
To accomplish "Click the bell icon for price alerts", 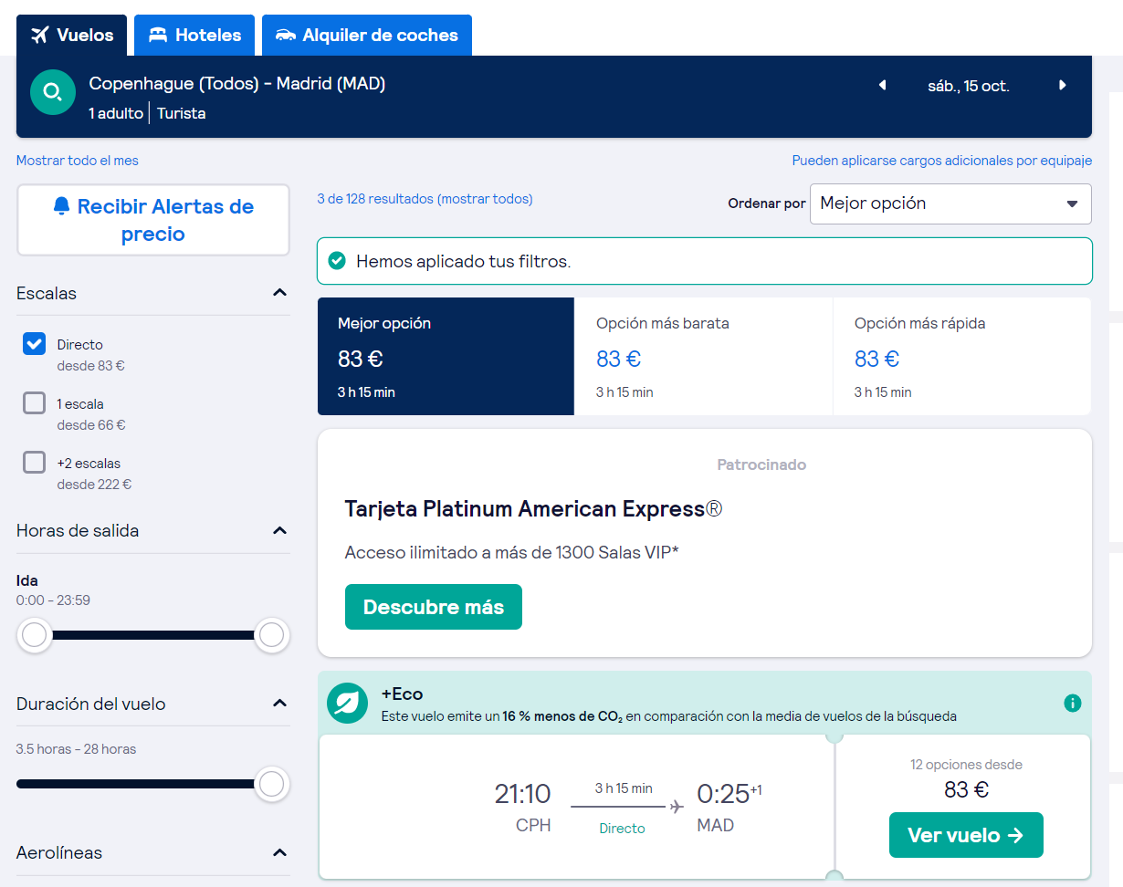I will point(62,206).
